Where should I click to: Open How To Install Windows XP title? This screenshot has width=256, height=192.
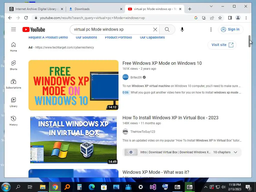[170, 118]
